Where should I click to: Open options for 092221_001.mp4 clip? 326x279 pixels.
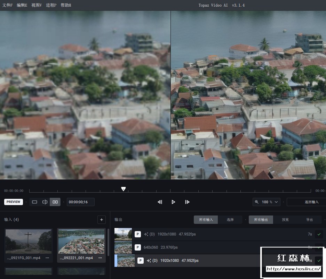coord(100,258)
